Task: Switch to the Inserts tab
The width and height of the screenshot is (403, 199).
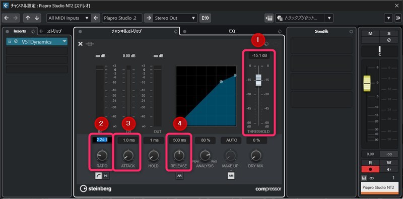Action: pyautogui.click(x=20, y=31)
